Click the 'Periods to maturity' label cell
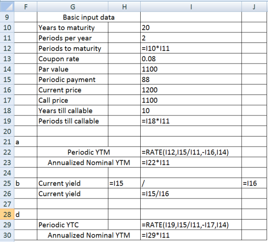This screenshot has width=268, height=242. pyautogui.click(x=73, y=48)
